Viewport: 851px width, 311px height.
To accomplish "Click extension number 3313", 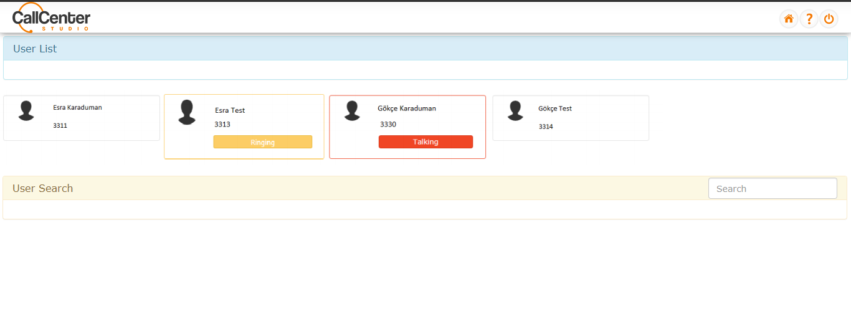I will coord(222,124).
